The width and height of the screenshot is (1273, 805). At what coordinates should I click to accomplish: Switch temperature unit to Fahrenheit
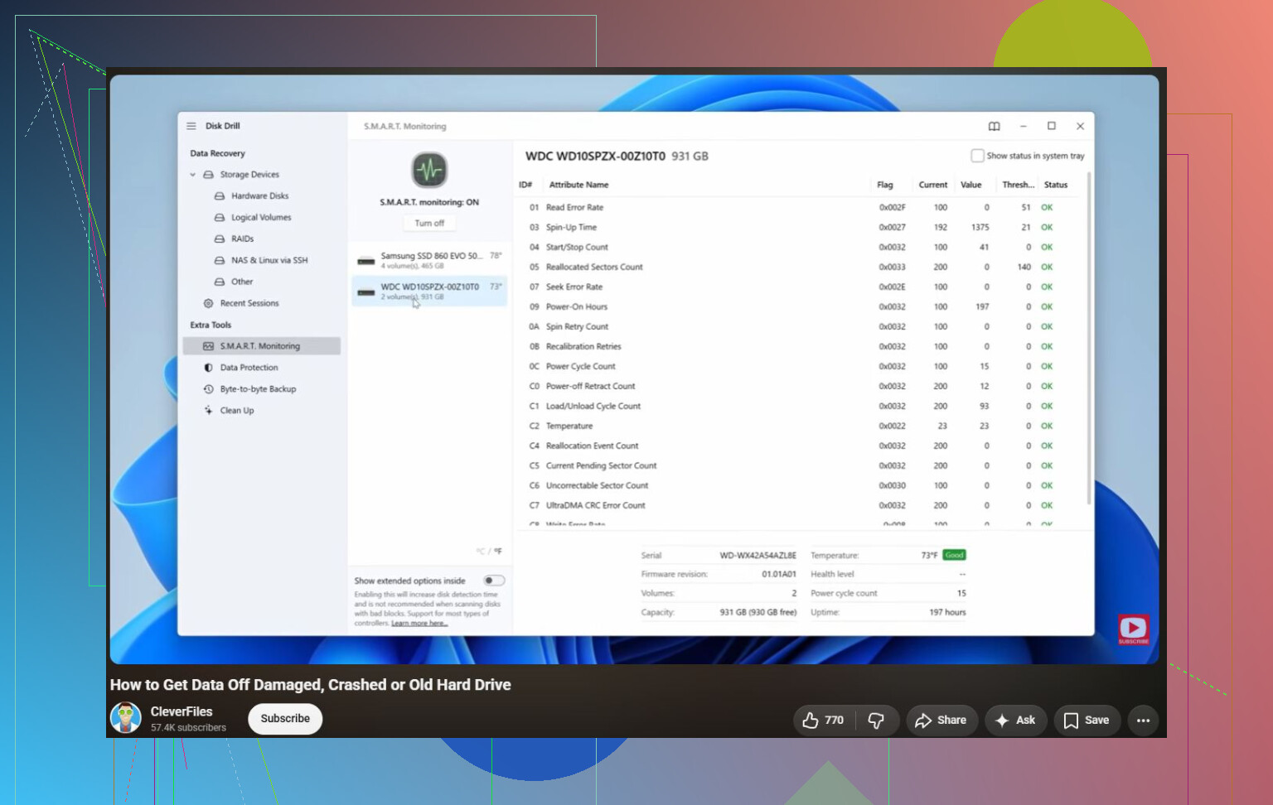(x=498, y=552)
